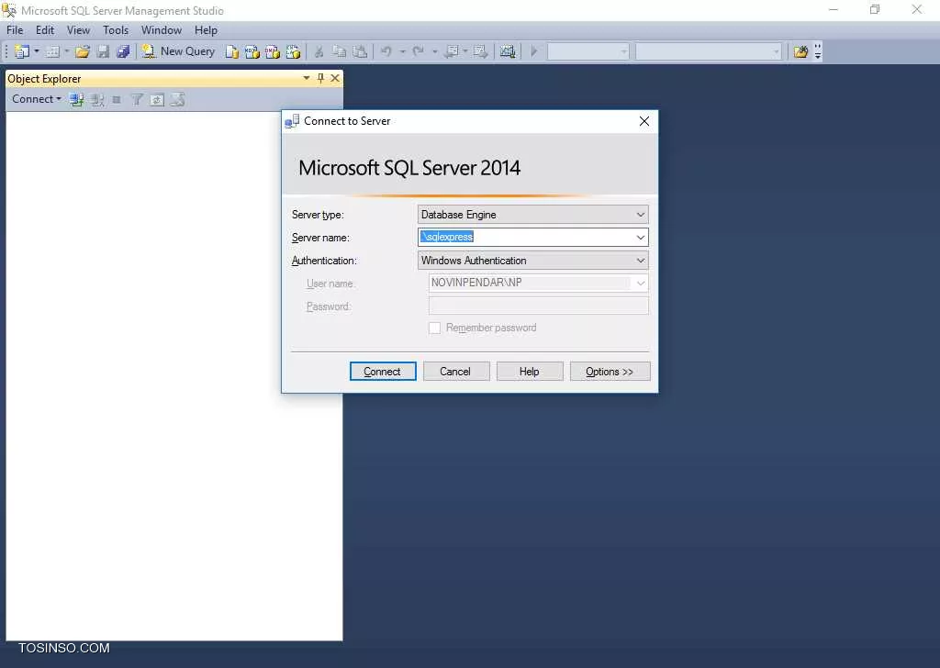The image size is (940, 668).
Task: Open the Redo history dropdown arrow
Action: click(434, 51)
